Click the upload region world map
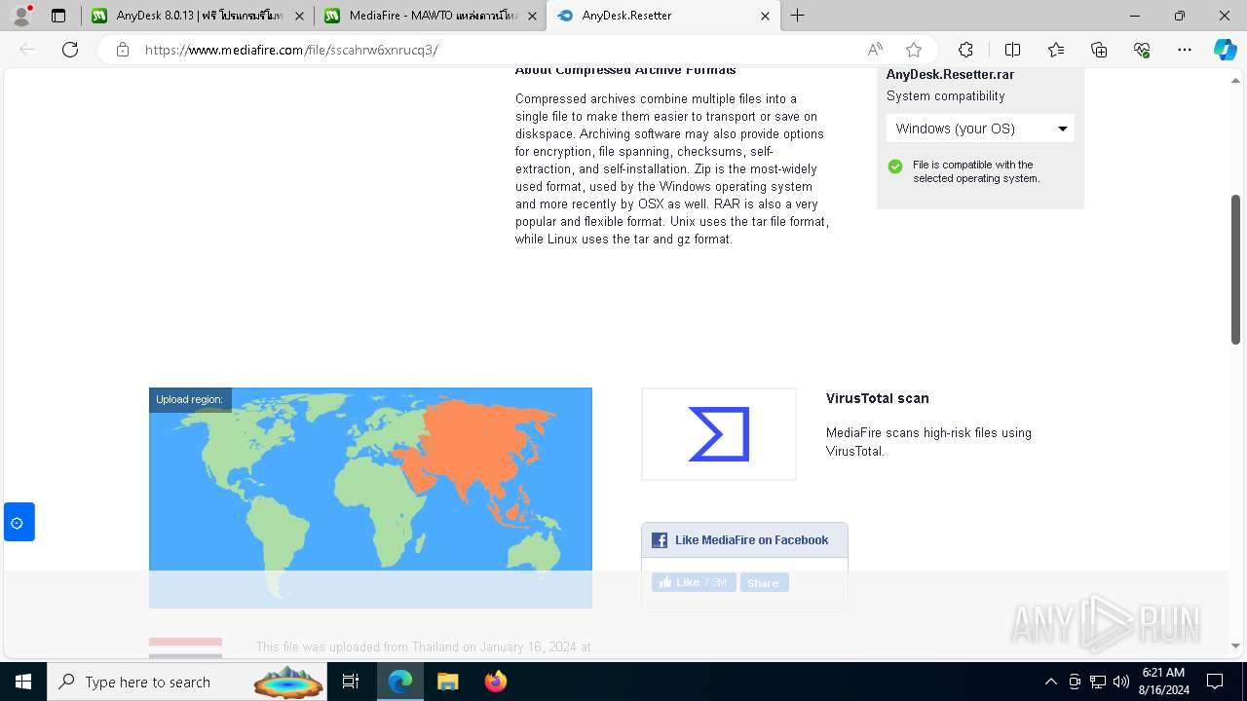 click(x=370, y=498)
